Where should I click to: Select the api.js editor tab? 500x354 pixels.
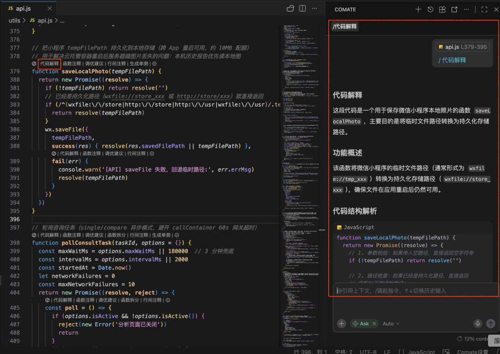pos(29,8)
